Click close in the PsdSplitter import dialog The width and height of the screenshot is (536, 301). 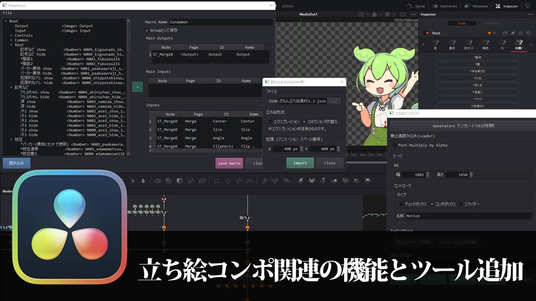click(329, 163)
